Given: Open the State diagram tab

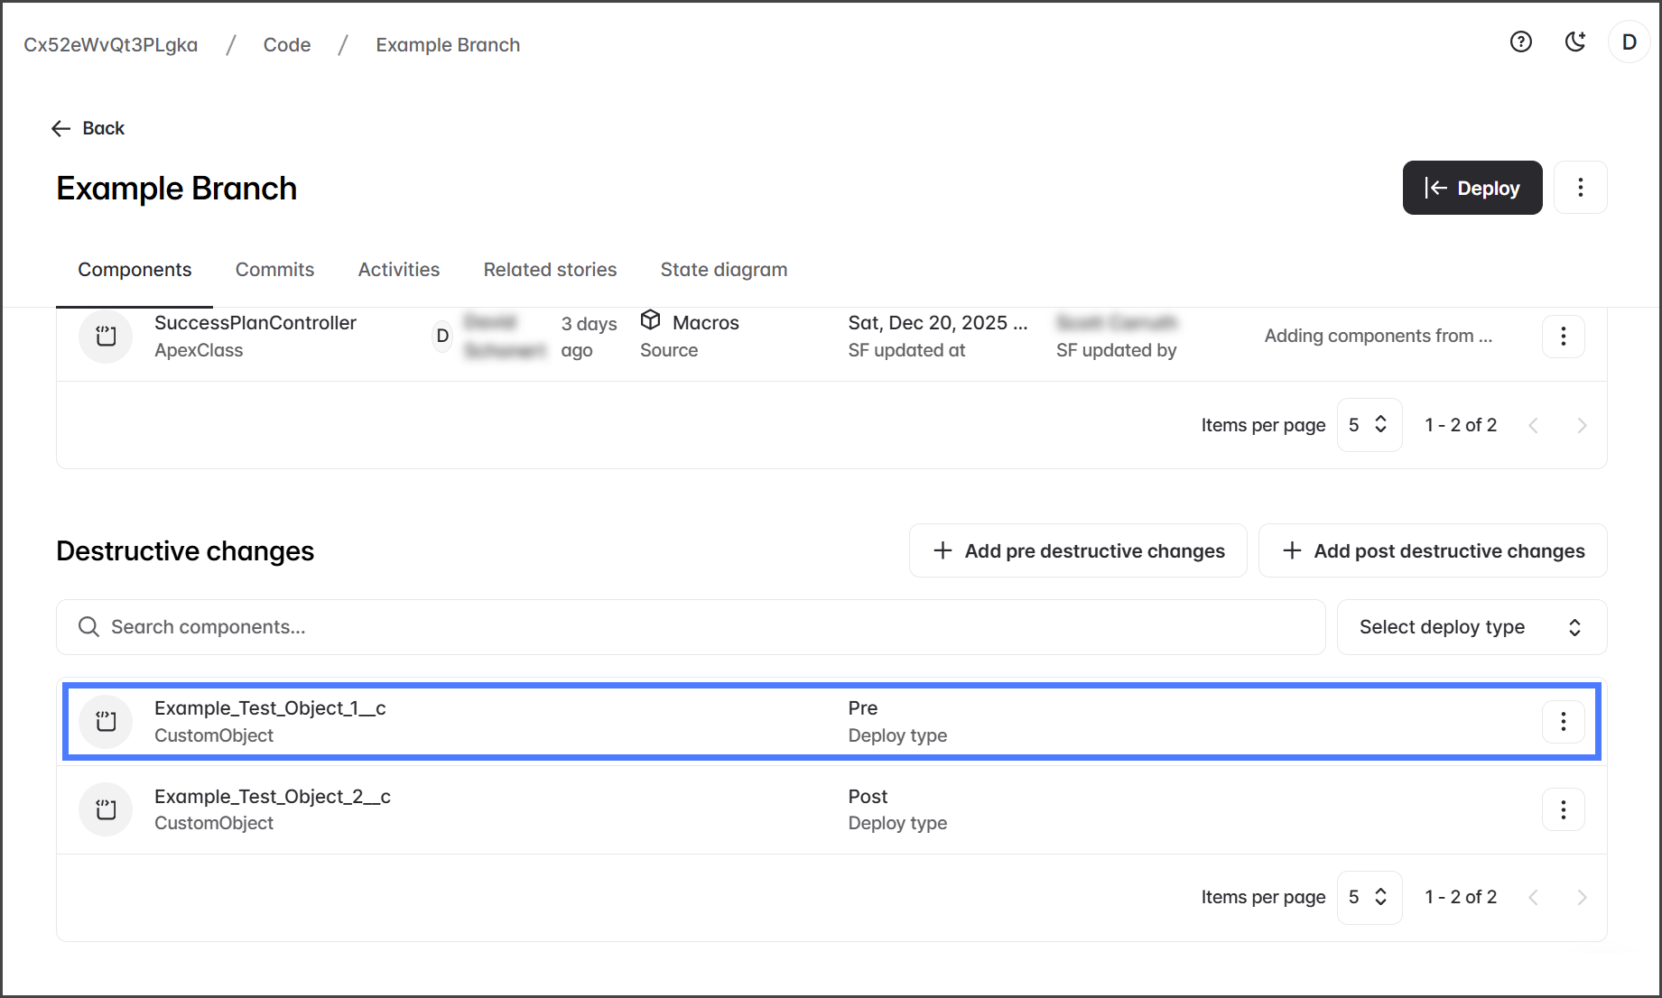Looking at the screenshot, I should pyautogui.click(x=723, y=270).
